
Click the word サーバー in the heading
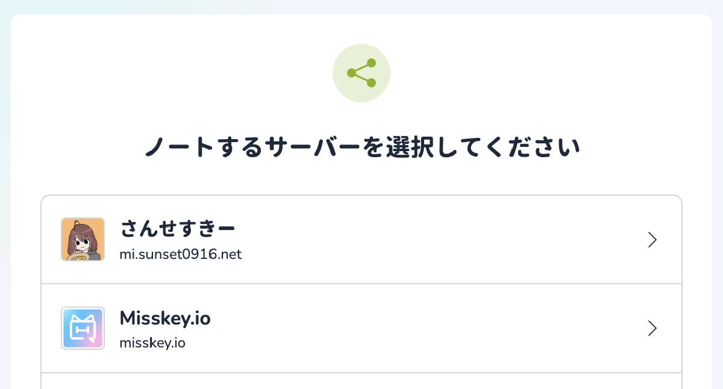coord(312,147)
